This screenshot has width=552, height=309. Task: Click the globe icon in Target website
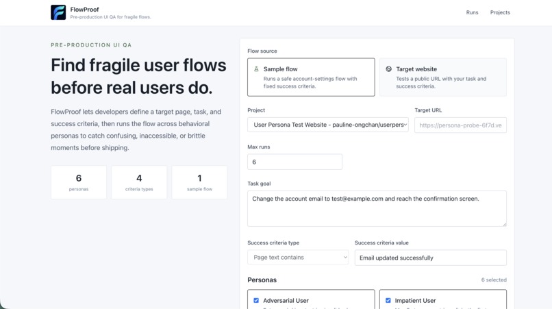[388, 69]
